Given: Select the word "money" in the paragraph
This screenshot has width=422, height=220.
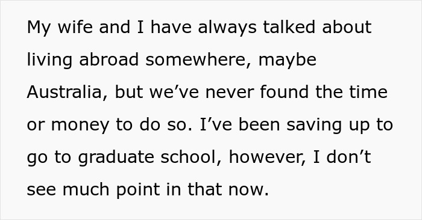Looking at the screenshot, I should [x=80, y=125].
